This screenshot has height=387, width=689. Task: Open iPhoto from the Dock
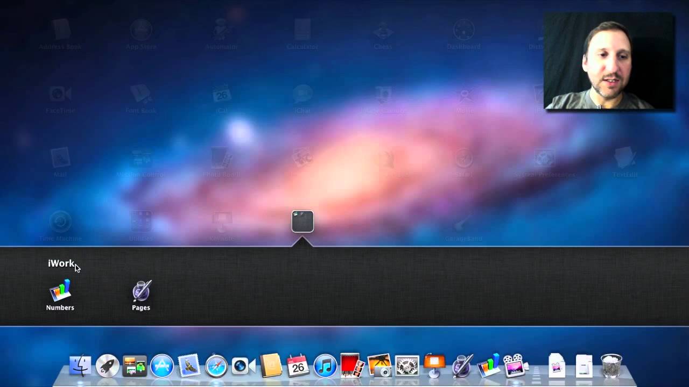point(379,365)
